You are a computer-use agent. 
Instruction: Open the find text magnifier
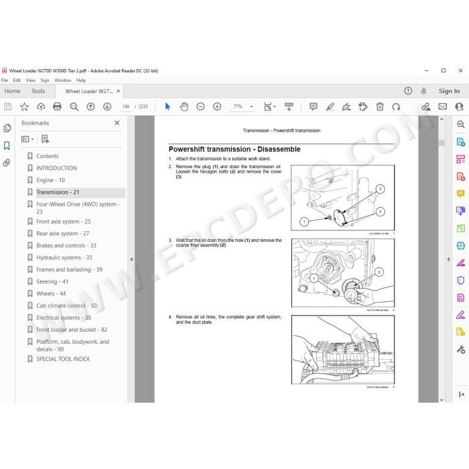pos(74,107)
